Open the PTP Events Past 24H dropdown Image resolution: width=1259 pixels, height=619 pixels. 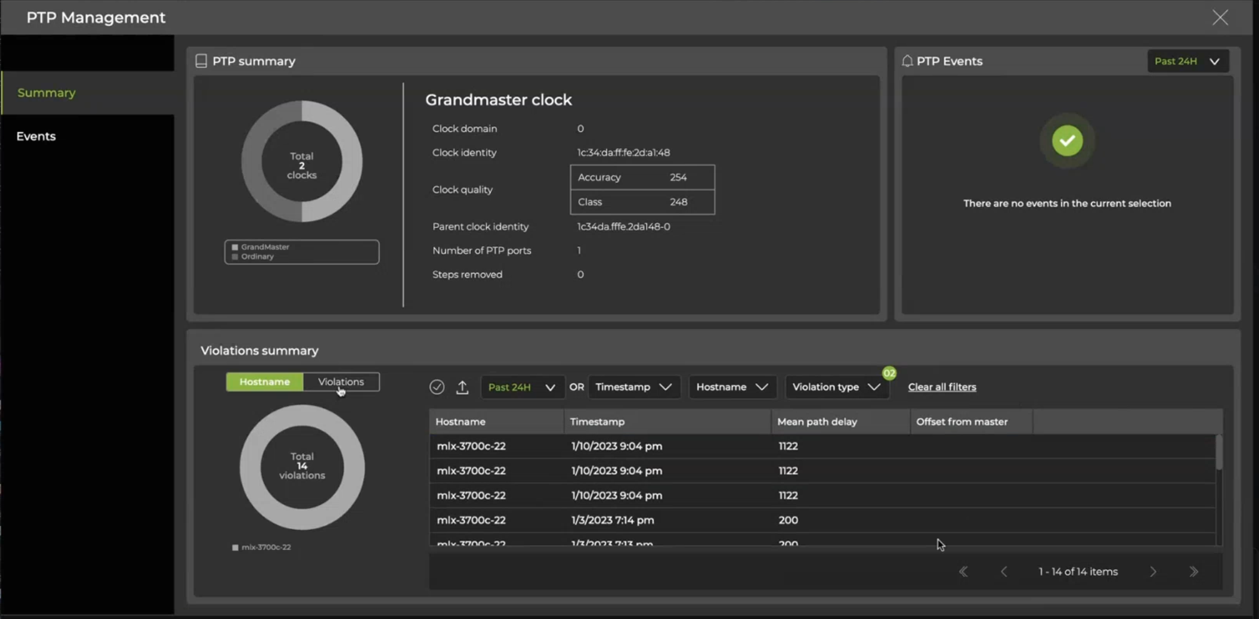click(1187, 61)
